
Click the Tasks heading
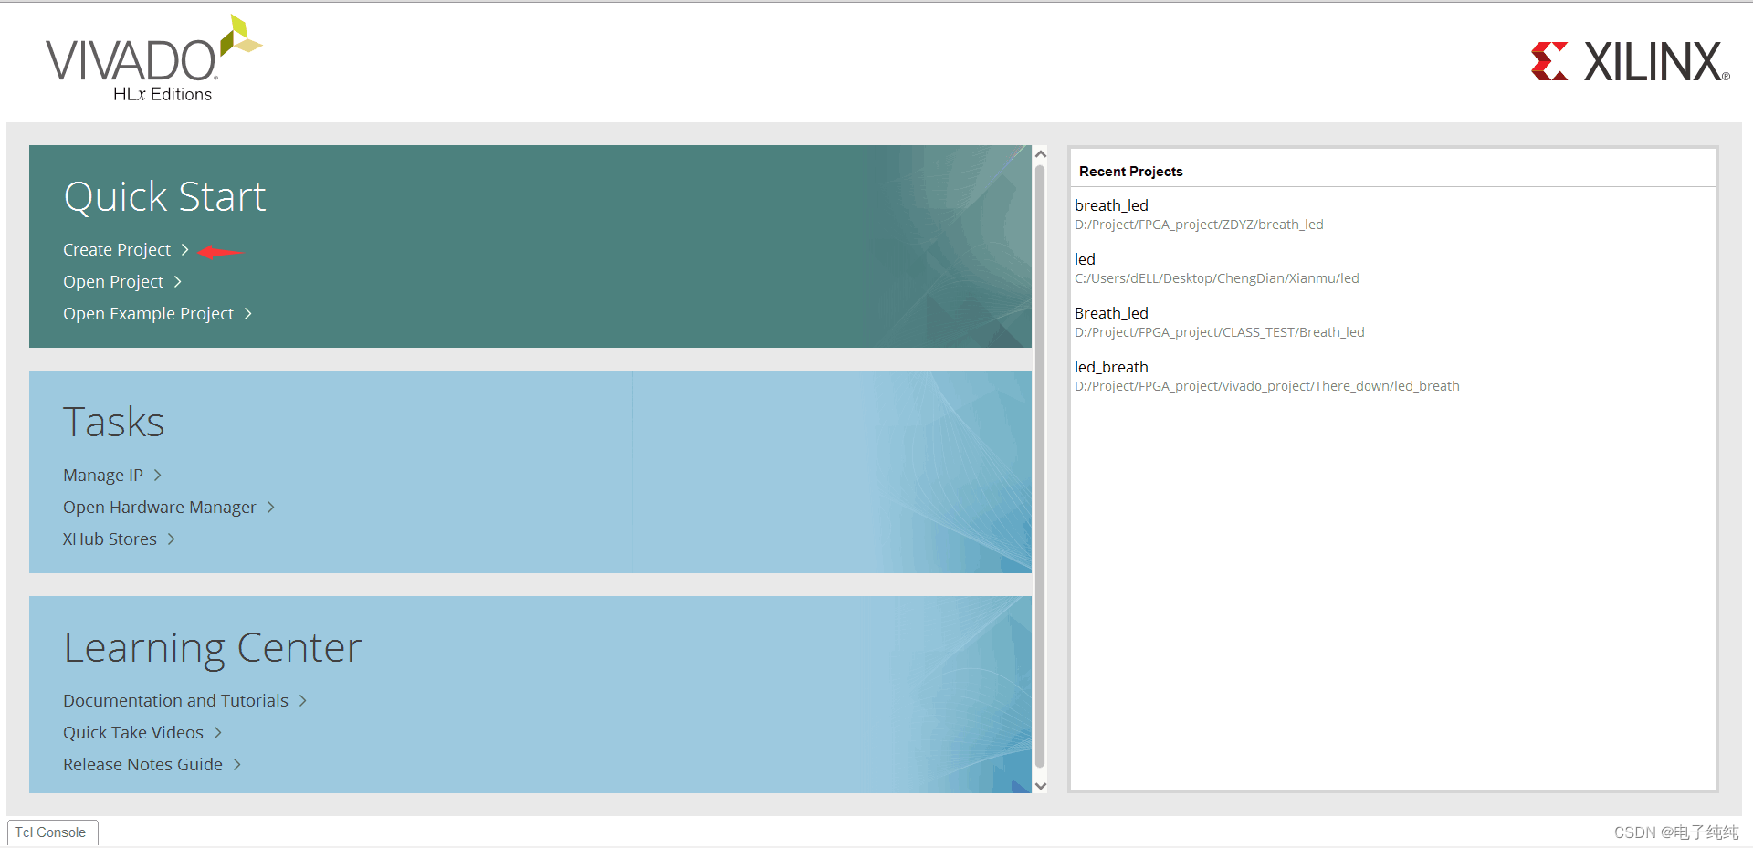click(x=114, y=423)
